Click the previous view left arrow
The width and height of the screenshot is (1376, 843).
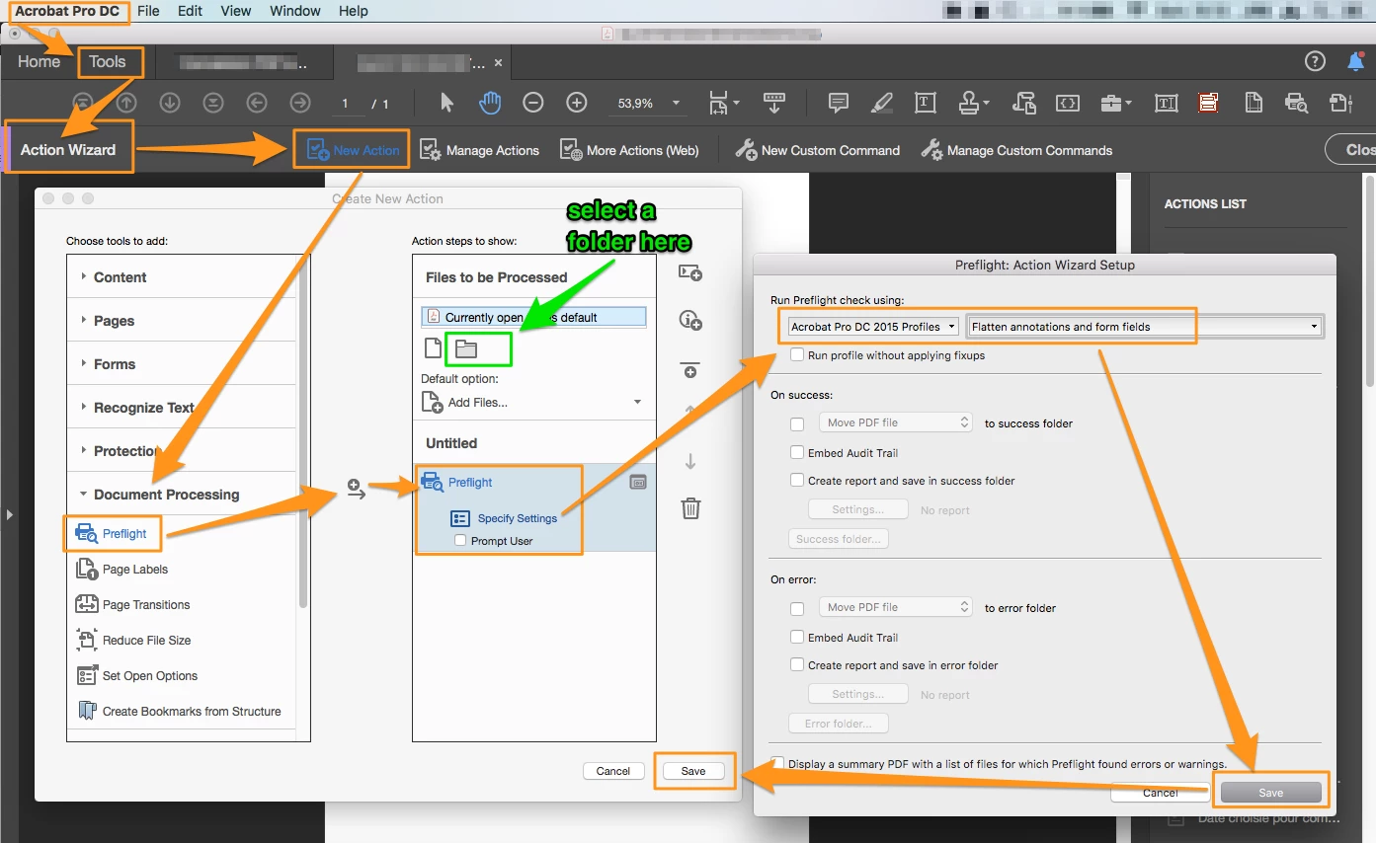257,103
